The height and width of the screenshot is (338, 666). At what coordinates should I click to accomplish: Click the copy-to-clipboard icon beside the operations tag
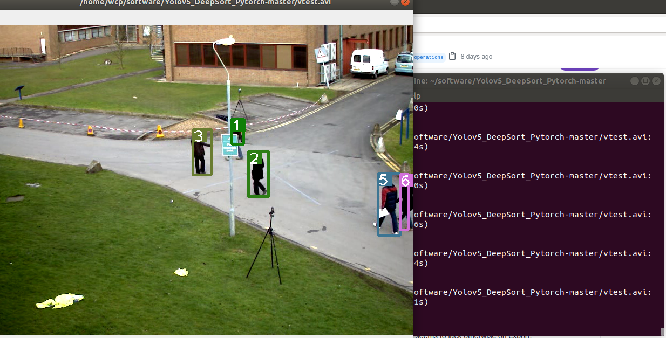click(452, 56)
